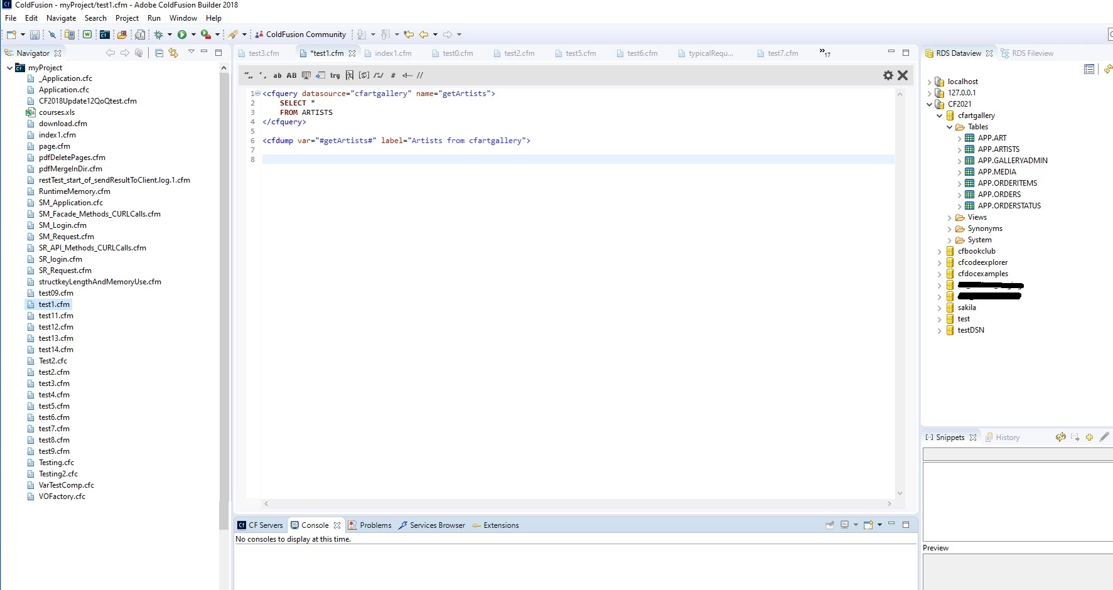This screenshot has width=1113, height=590.
Task: Expand the Views folder
Action: 950,218
